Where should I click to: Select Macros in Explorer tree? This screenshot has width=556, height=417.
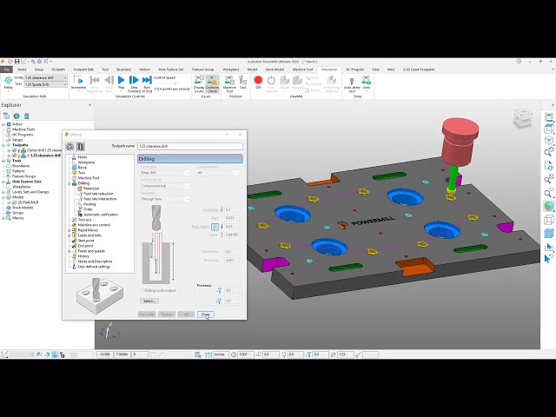point(17,218)
